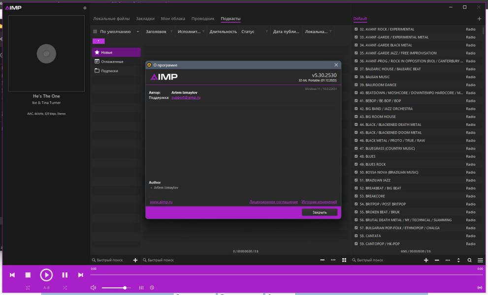Open the www.aimp.ru website link
The width and height of the screenshot is (488, 295).
(x=161, y=202)
